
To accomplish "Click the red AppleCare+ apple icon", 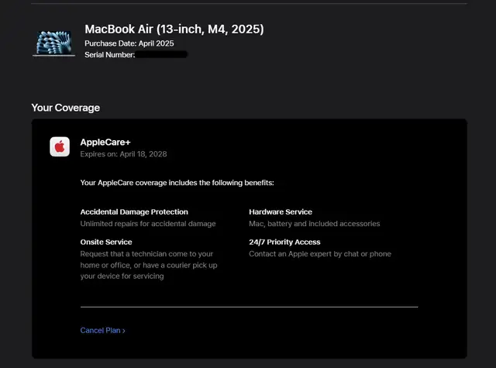I will click(x=60, y=146).
